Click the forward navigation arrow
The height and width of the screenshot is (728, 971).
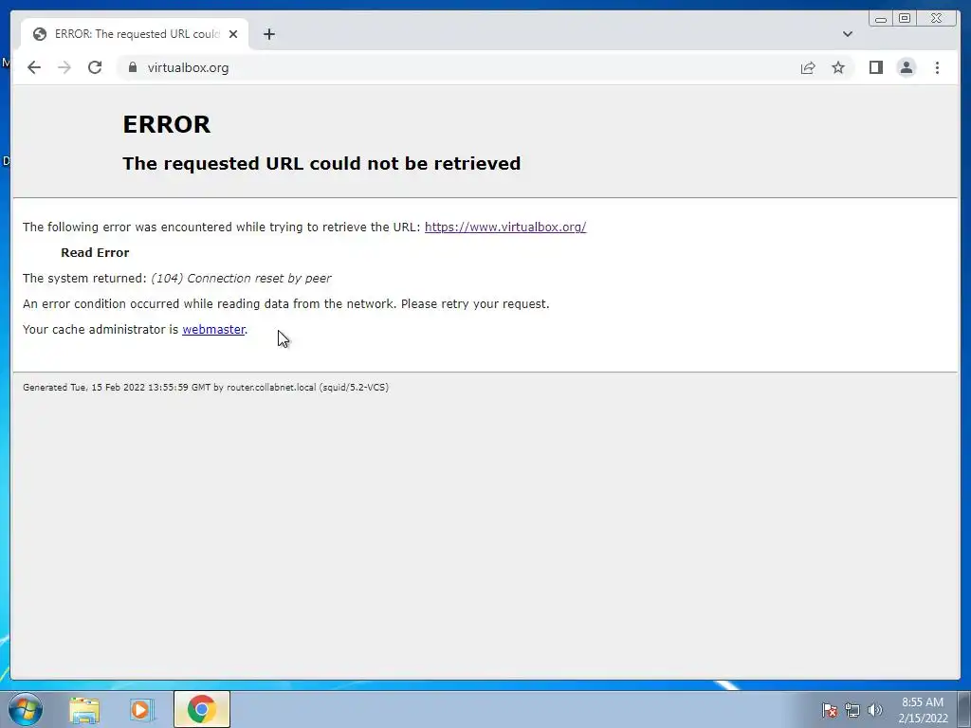(64, 67)
